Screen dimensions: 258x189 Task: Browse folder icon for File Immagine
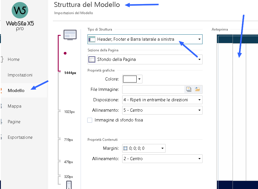(197, 89)
